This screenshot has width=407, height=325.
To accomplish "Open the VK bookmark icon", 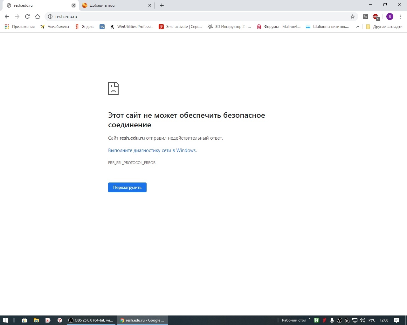I will pyautogui.click(x=102, y=27).
